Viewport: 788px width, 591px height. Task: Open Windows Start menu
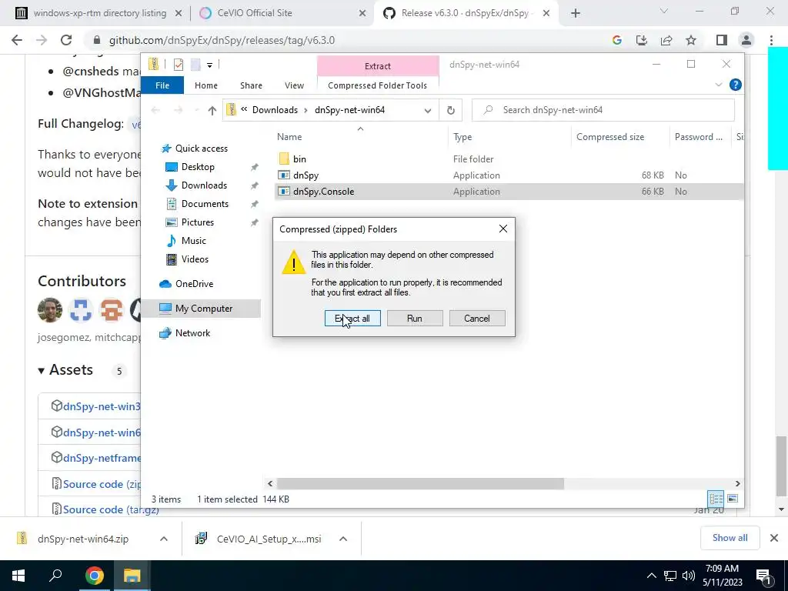[18, 576]
